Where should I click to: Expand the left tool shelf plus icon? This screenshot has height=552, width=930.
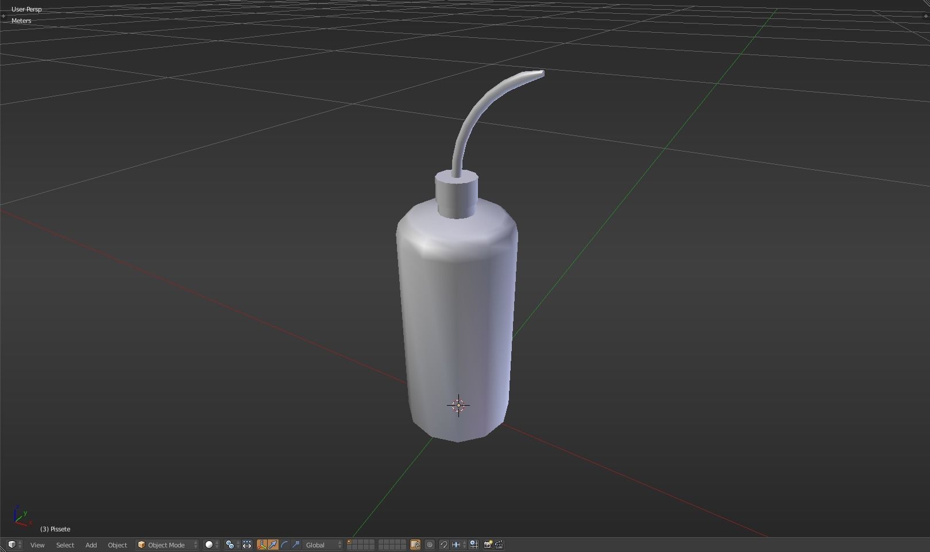pyautogui.click(x=3, y=16)
